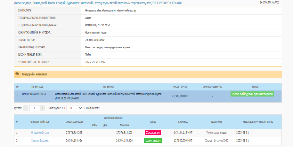
Task: Go to the next page with right chevron
Action: coord(42,108)
